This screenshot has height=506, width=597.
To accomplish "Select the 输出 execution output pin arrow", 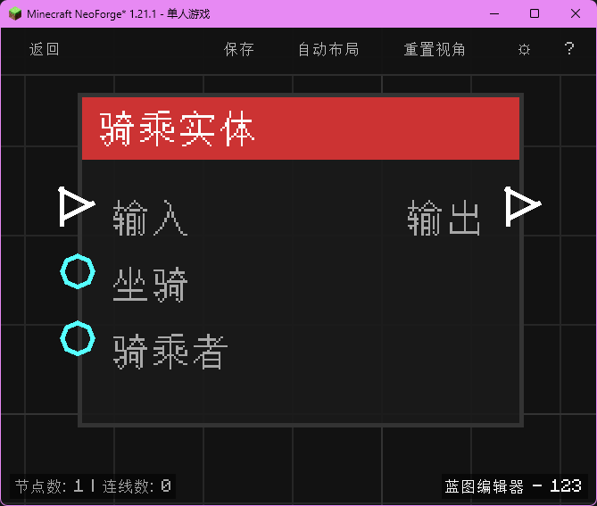I will click(x=522, y=206).
